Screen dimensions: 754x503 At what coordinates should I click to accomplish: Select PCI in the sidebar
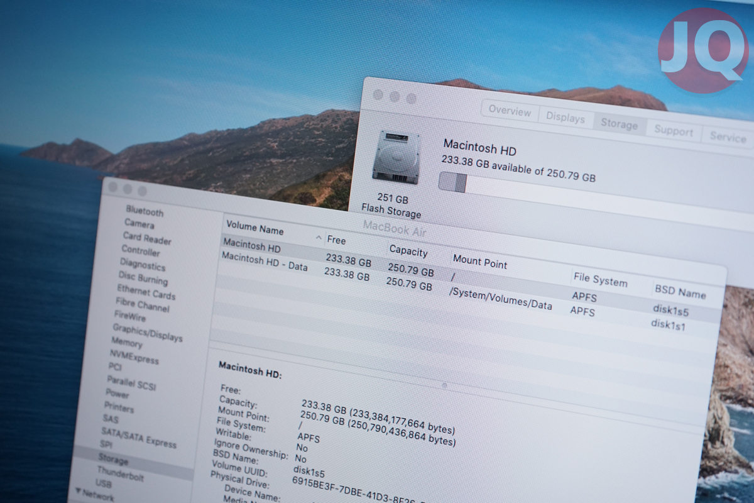[115, 367]
